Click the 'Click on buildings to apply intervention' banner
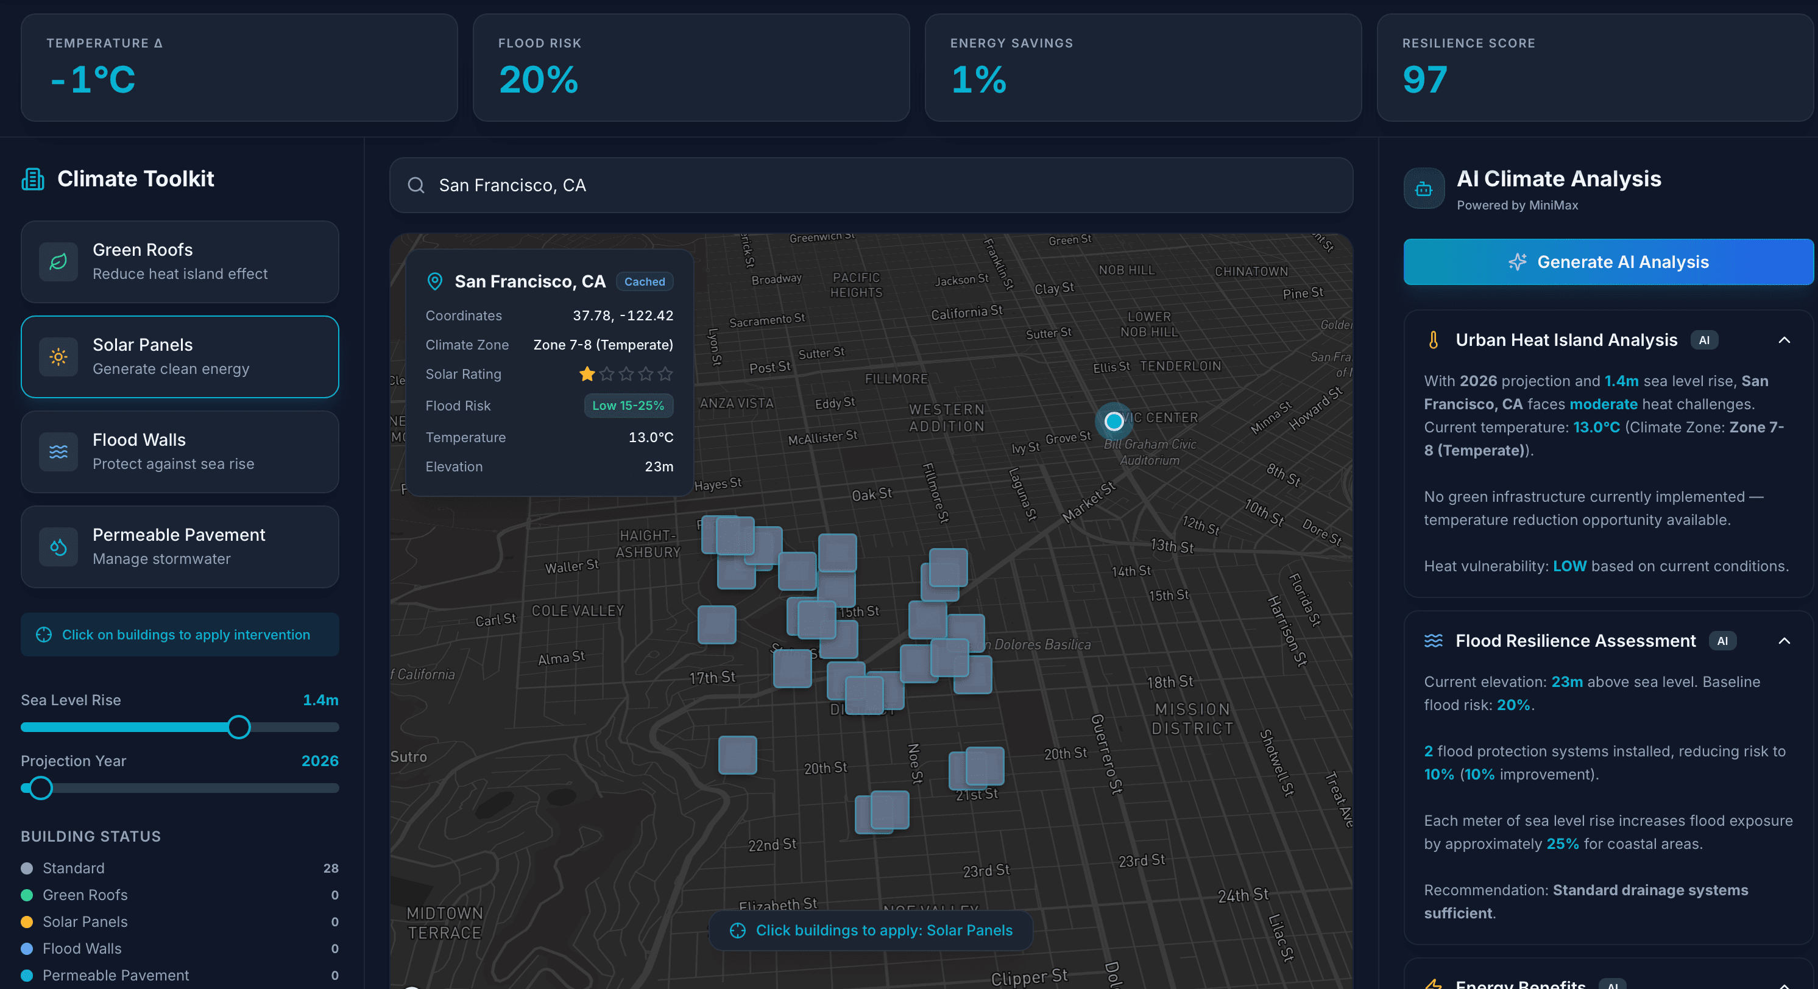1818x989 pixels. [x=180, y=635]
